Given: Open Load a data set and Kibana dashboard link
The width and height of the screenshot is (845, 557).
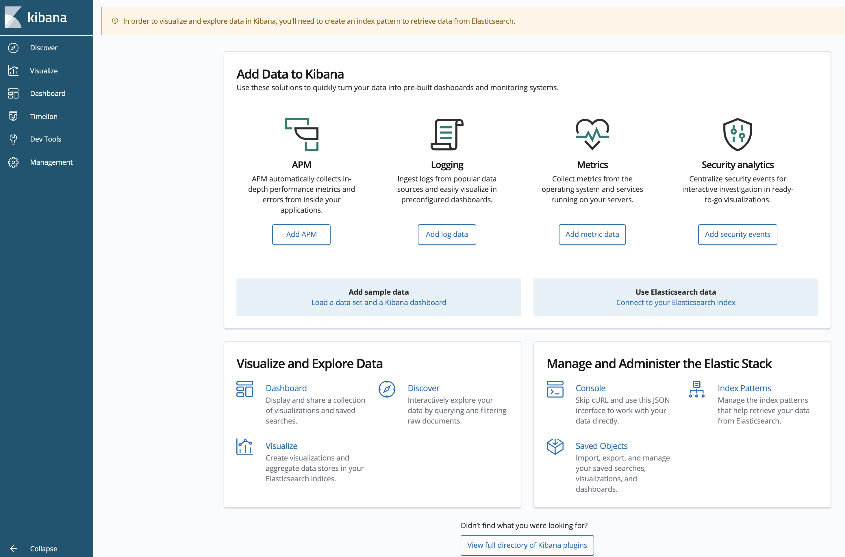Looking at the screenshot, I should click(379, 302).
